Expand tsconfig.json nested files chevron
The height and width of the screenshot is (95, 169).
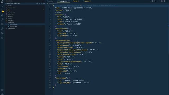coord(7,26)
